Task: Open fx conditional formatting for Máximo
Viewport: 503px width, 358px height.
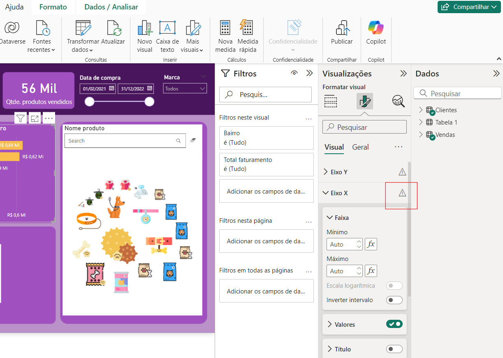Action: pos(371,271)
